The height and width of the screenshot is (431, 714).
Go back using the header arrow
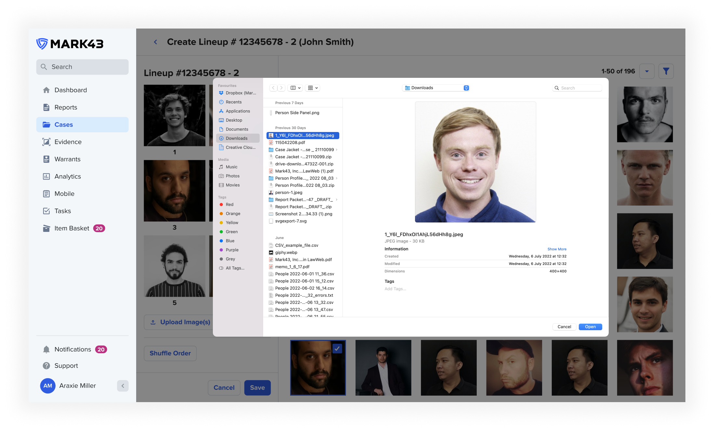coord(156,42)
